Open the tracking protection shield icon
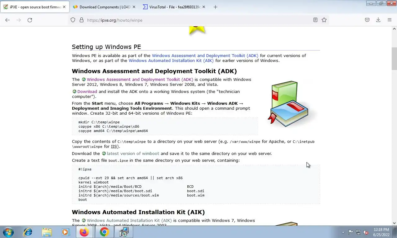Viewport: 397px width, 238px height. pyautogui.click(x=73, y=20)
